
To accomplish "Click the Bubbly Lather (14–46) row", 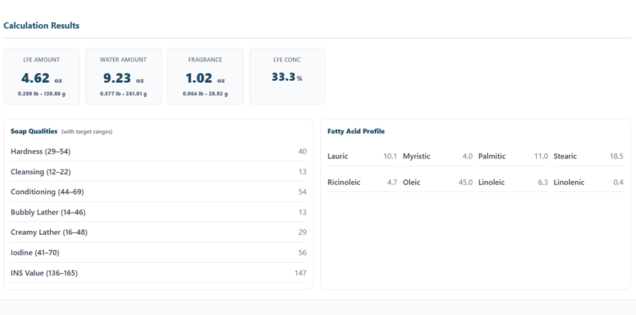I will pyautogui.click(x=159, y=212).
